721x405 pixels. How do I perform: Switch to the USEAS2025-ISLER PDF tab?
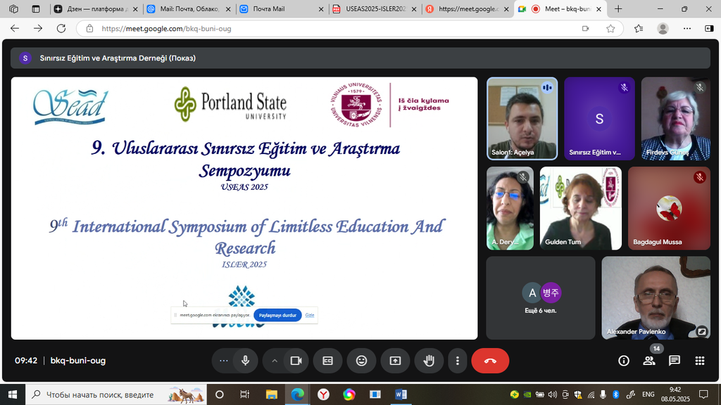tap(372, 9)
